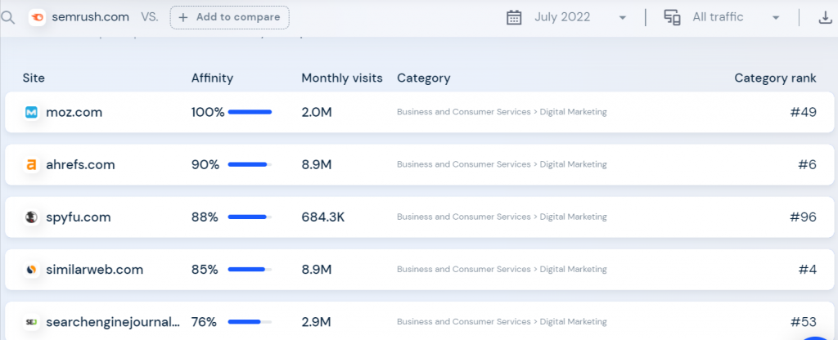Click the 88% affinity value
The width and height of the screenshot is (838, 340).
click(205, 217)
